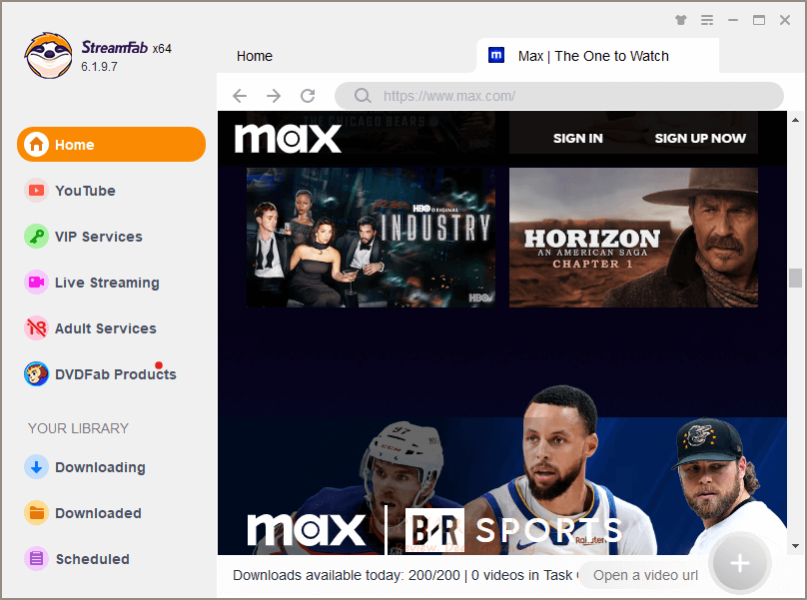Viewport: 807px width, 600px height.
Task: Click the round plus add button
Action: click(739, 563)
